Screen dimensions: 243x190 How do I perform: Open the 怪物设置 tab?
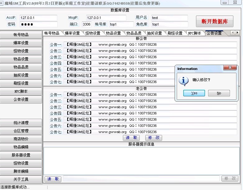pos(93,33)
